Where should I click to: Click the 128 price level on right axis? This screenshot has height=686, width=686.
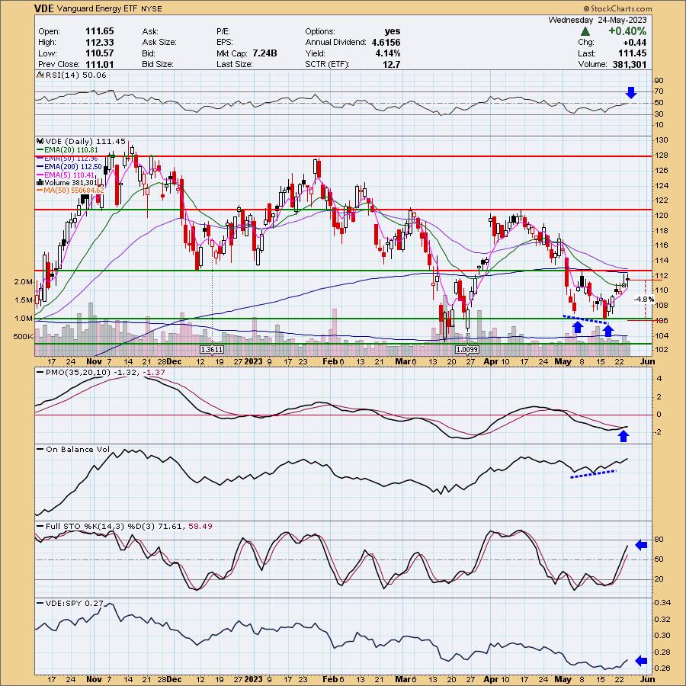[662, 155]
